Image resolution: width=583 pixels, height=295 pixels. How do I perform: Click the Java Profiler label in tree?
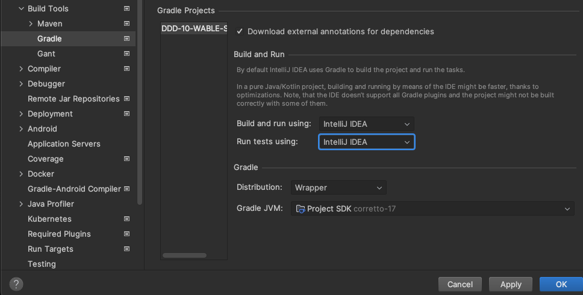(x=51, y=204)
